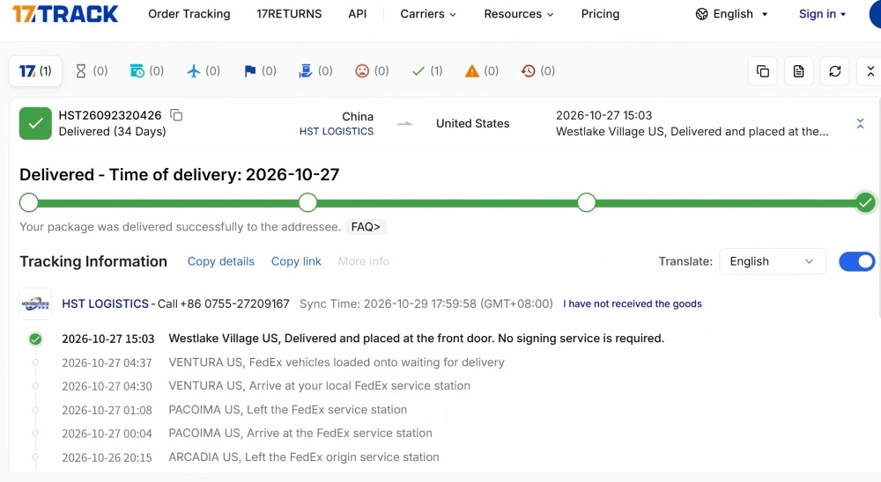Filter by Alert warning triangle tab
Viewport: 881px width, 482px height.
point(482,70)
